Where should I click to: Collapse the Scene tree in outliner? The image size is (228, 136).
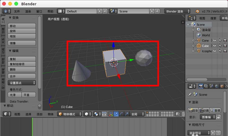click(188, 25)
